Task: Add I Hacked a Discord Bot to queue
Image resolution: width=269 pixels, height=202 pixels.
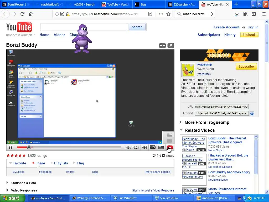Action: [x=185, y=163]
